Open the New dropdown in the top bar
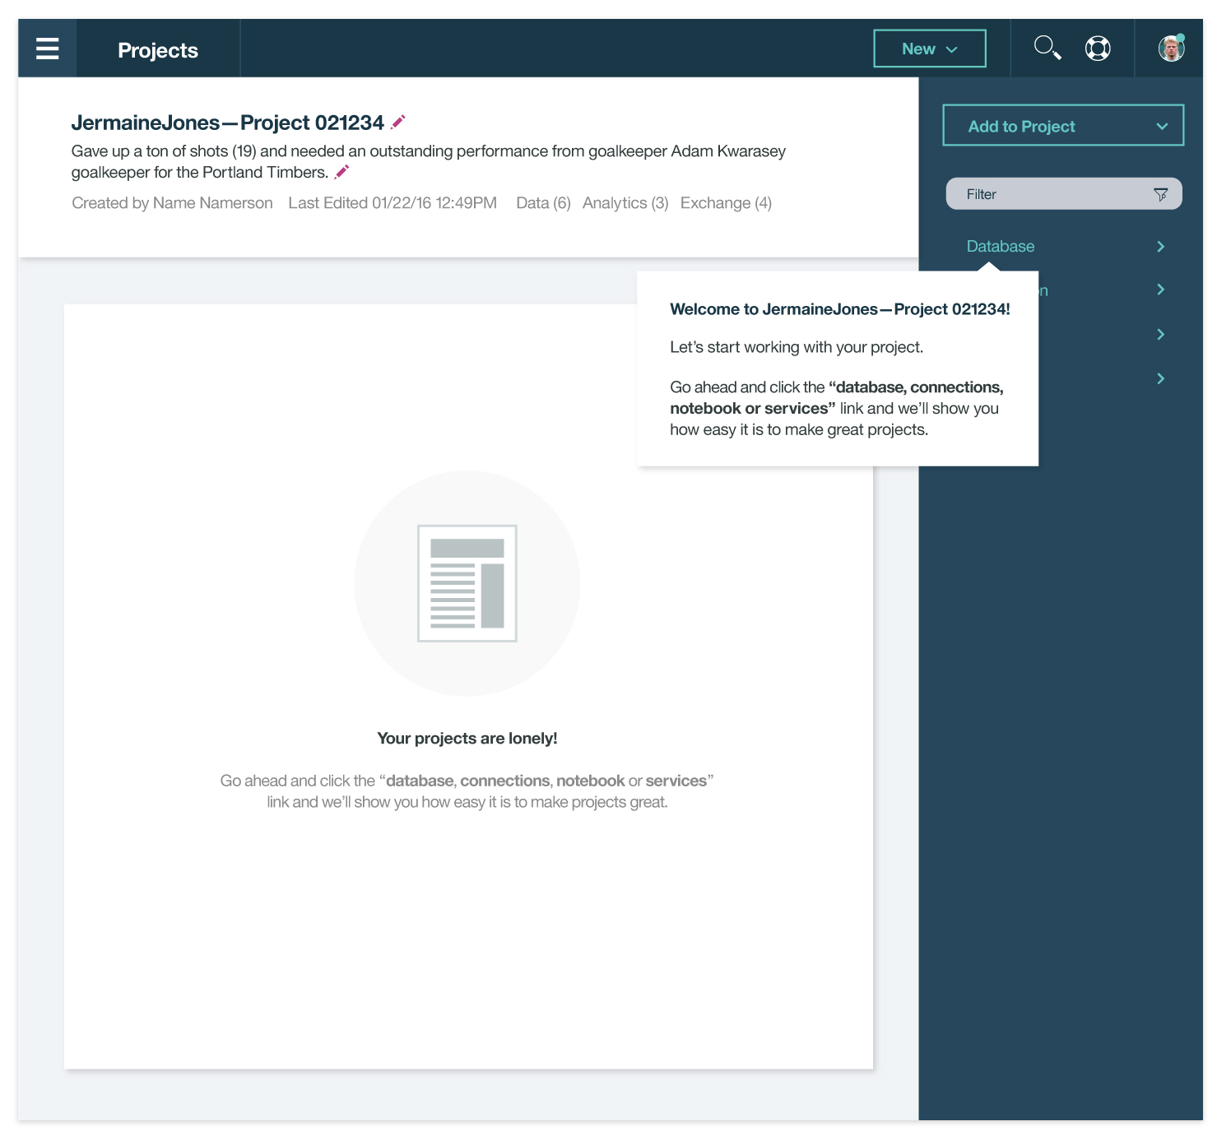This screenshot has height=1140, width=1217. pyautogui.click(x=930, y=49)
